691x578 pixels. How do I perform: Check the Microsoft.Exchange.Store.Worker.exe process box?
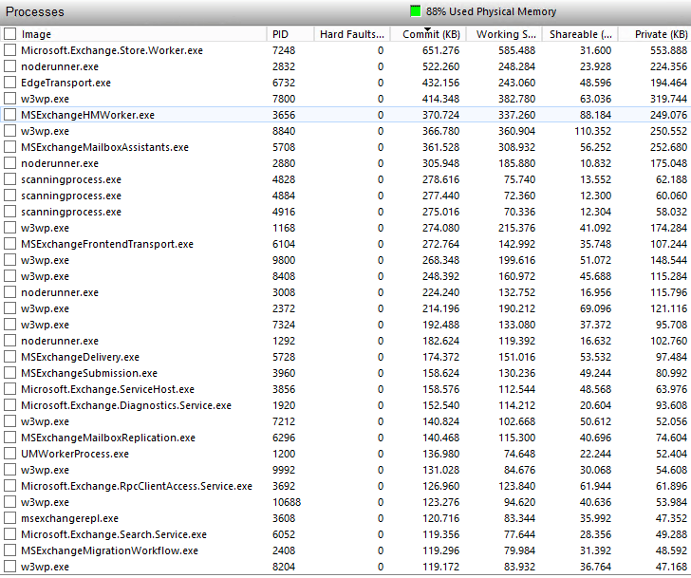(9, 50)
